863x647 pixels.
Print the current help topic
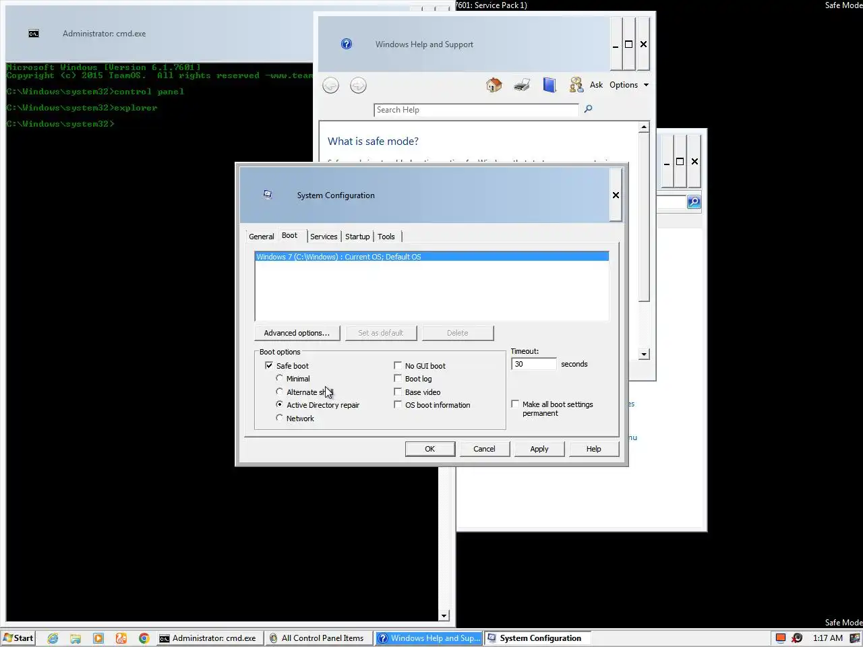click(x=521, y=85)
